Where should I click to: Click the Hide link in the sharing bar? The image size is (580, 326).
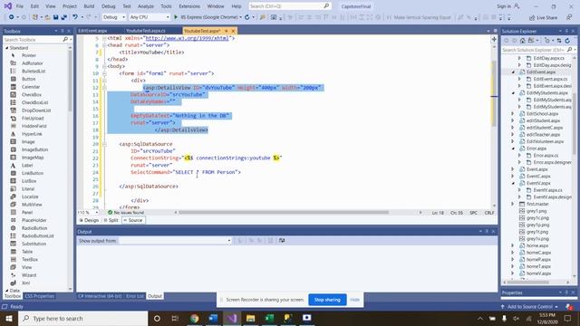[354, 300]
